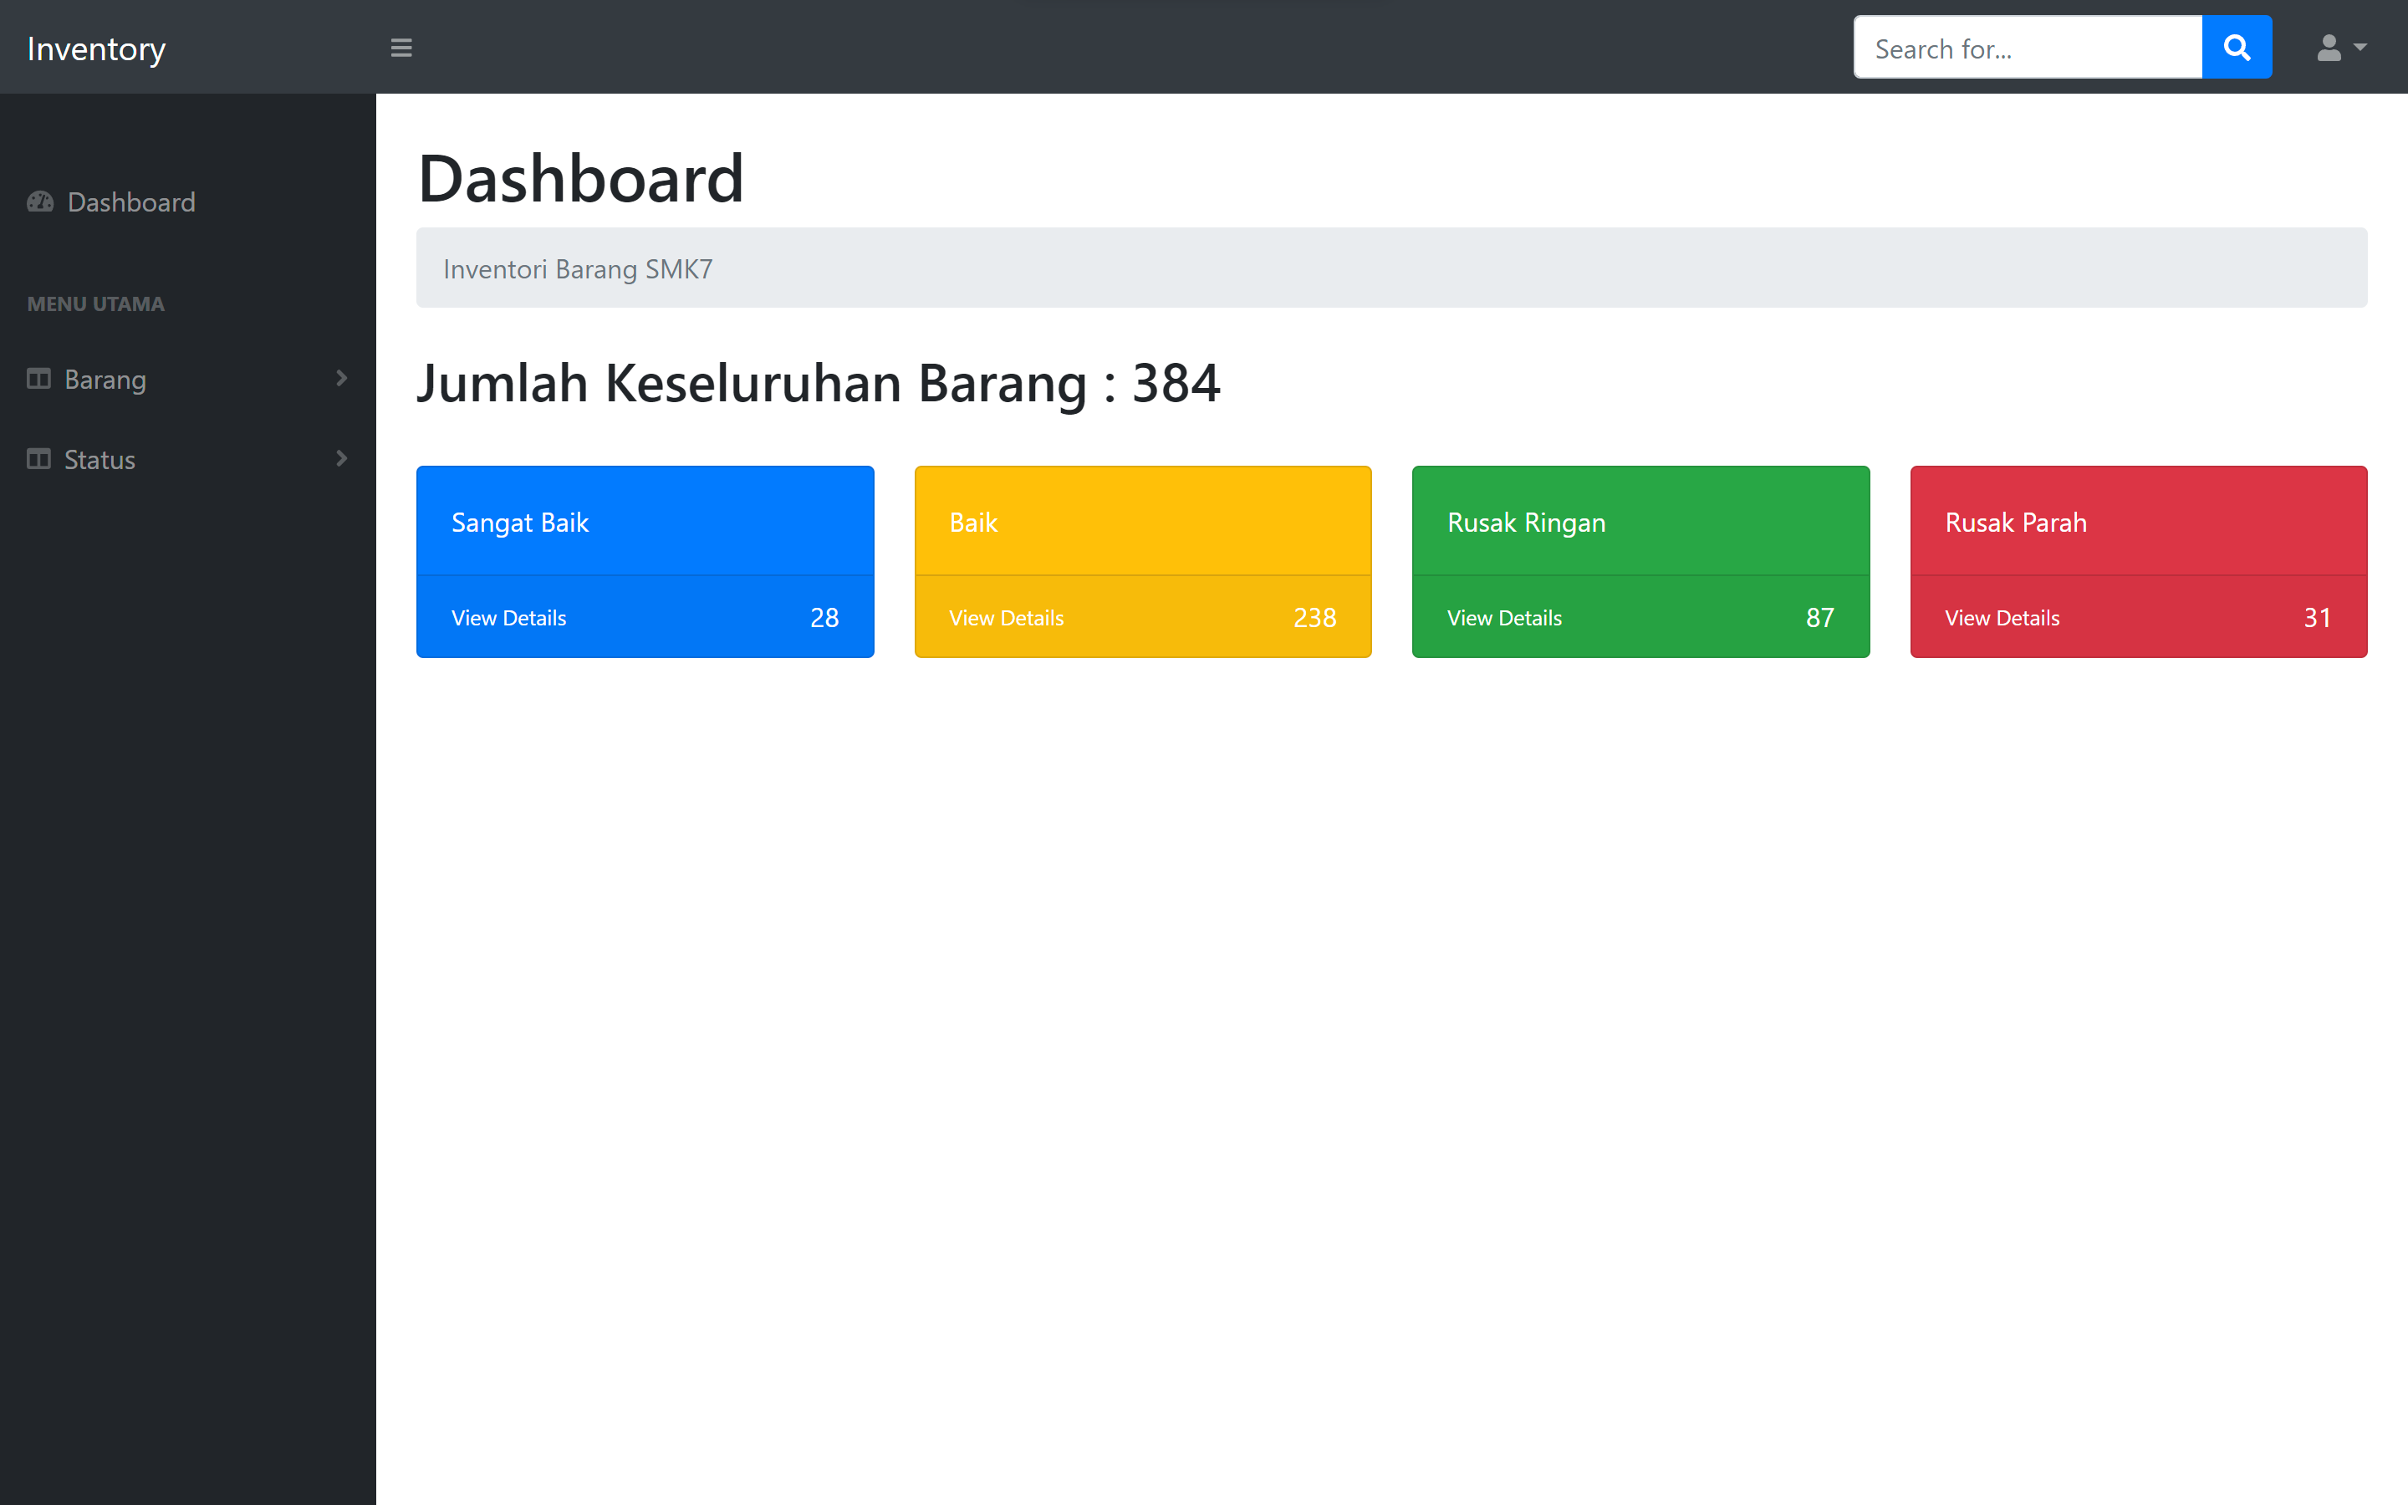Image resolution: width=2408 pixels, height=1505 pixels.
Task: View Details of Rusak Parah card
Action: click(2001, 618)
